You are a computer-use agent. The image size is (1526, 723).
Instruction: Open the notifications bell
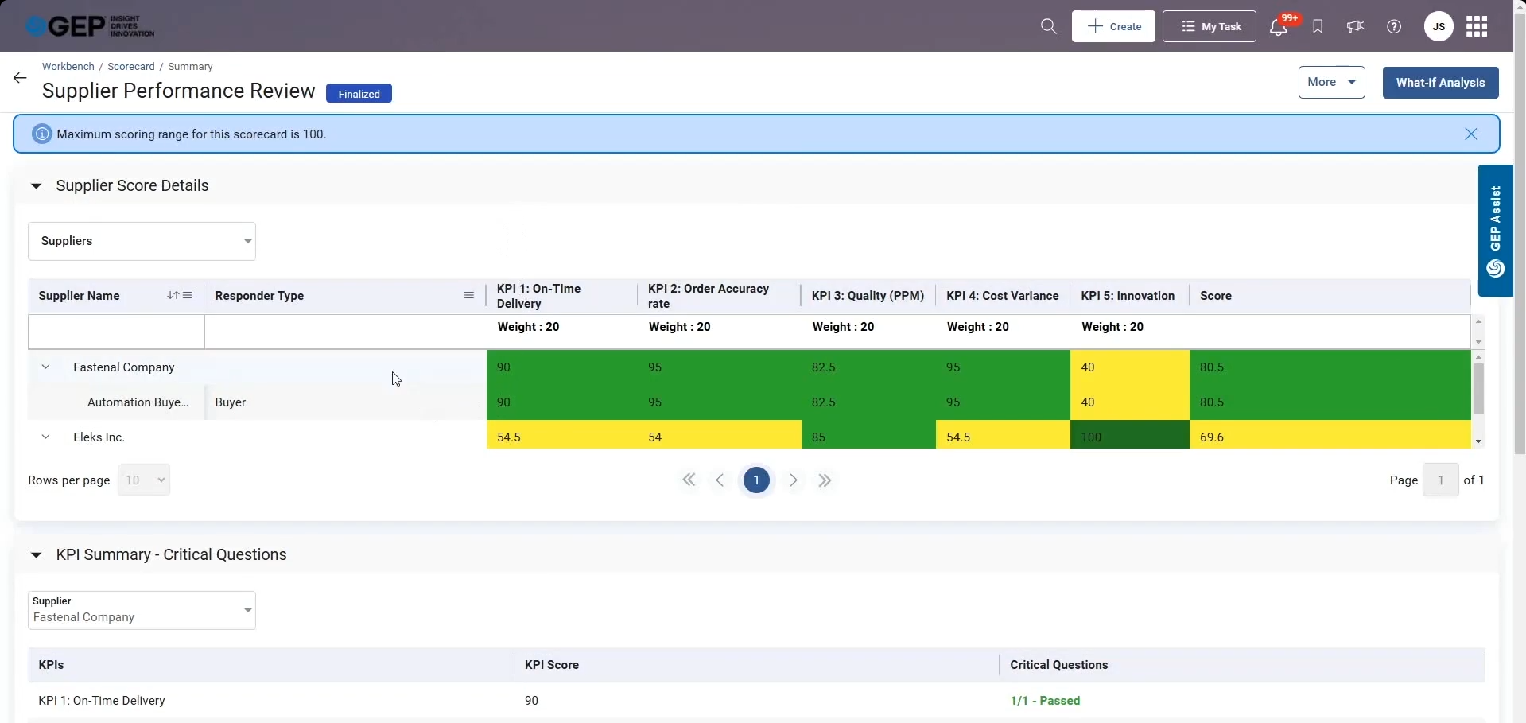click(1278, 27)
